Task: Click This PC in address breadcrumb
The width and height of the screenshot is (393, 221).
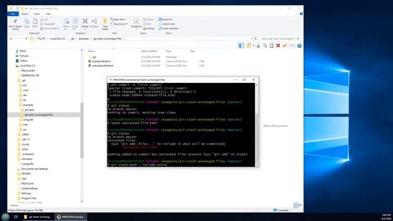Action: point(41,39)
